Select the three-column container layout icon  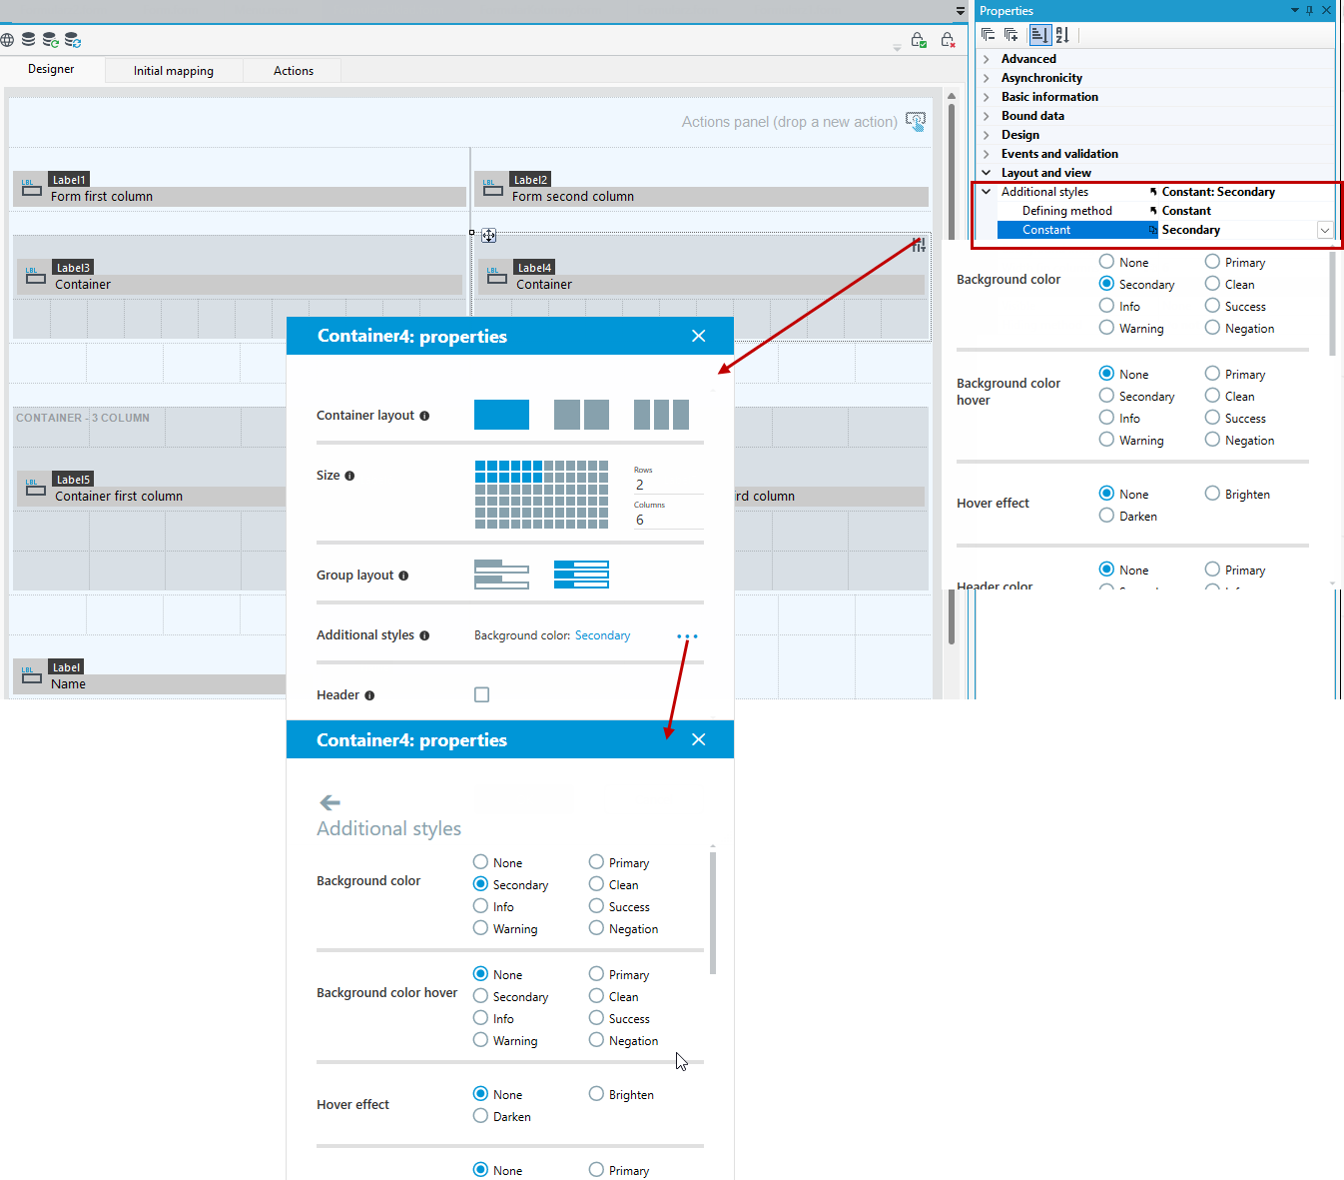(x=661, y=415)
